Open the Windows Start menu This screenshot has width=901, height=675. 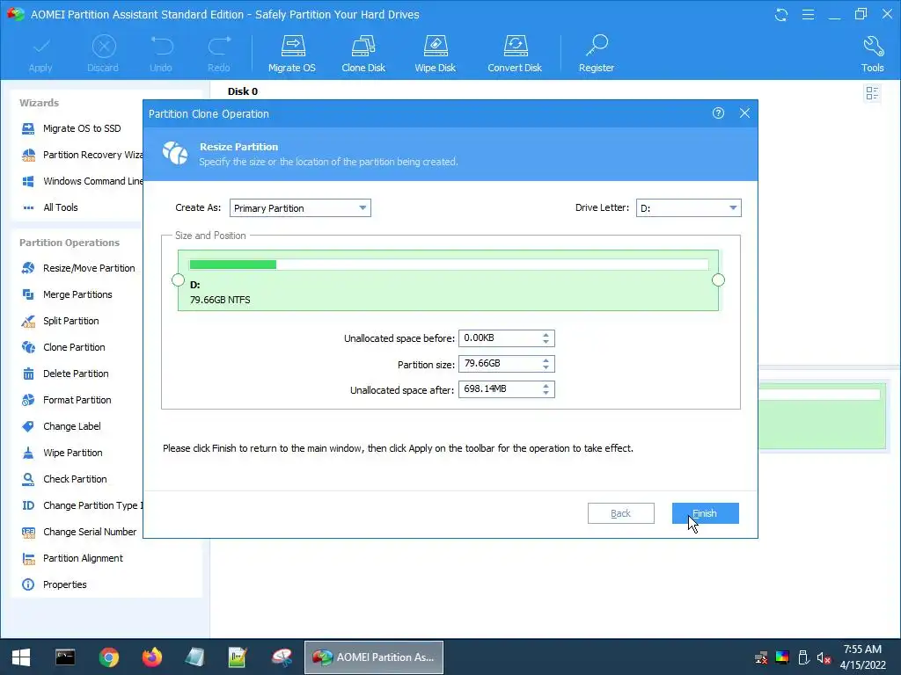(21, 657)
